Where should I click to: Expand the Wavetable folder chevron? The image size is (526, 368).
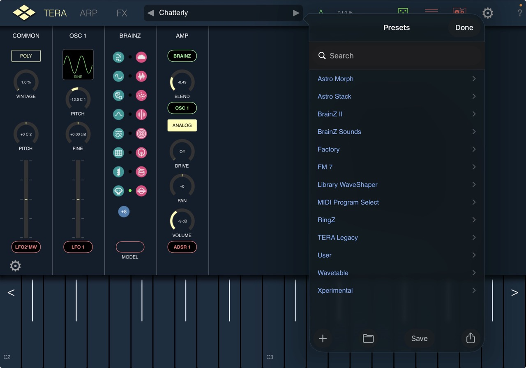pos(474,273)
